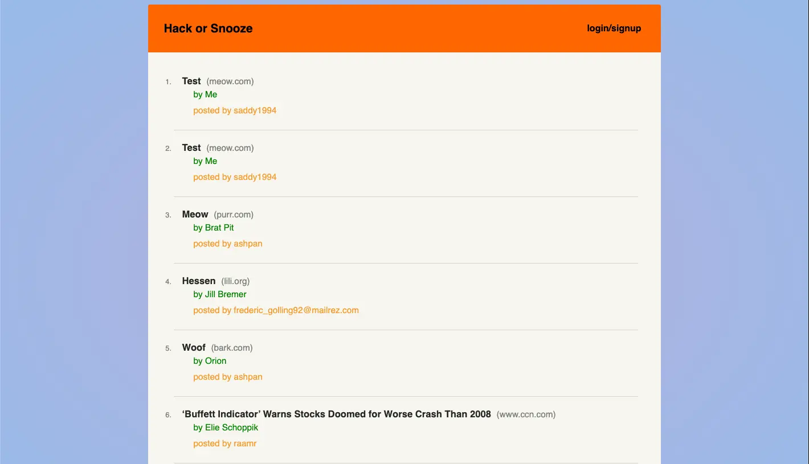Screen dimensions: 809x464
Task: Open the second Test story title
Action: click(x=191, y=148)
